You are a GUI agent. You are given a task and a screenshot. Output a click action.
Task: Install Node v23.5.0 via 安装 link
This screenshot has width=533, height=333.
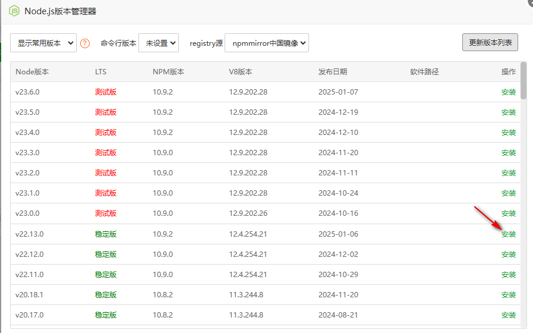509,112
